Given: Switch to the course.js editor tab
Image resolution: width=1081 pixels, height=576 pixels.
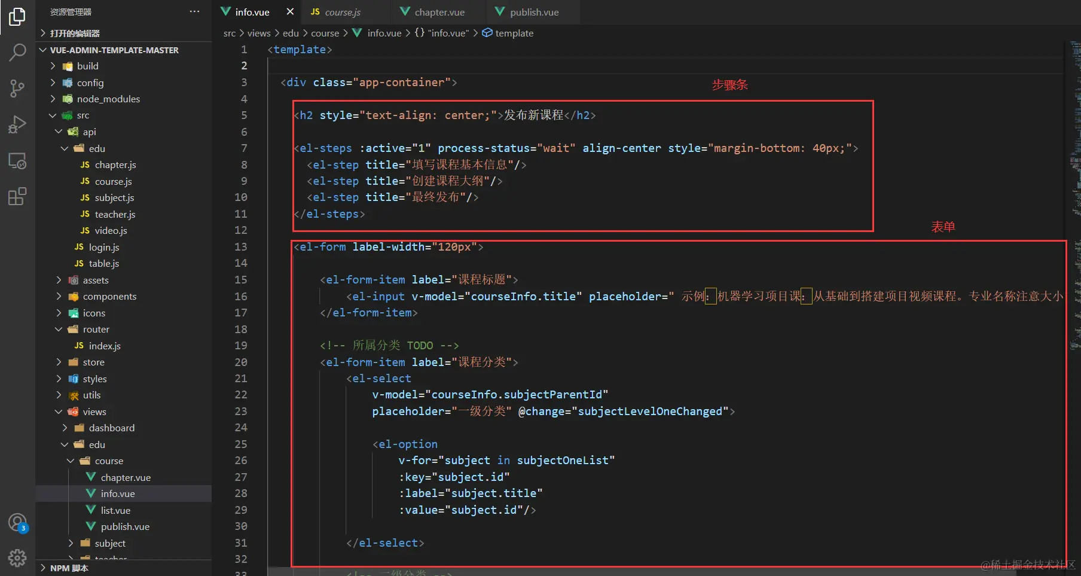Looking at the screenshot, I should coord(346,12).
